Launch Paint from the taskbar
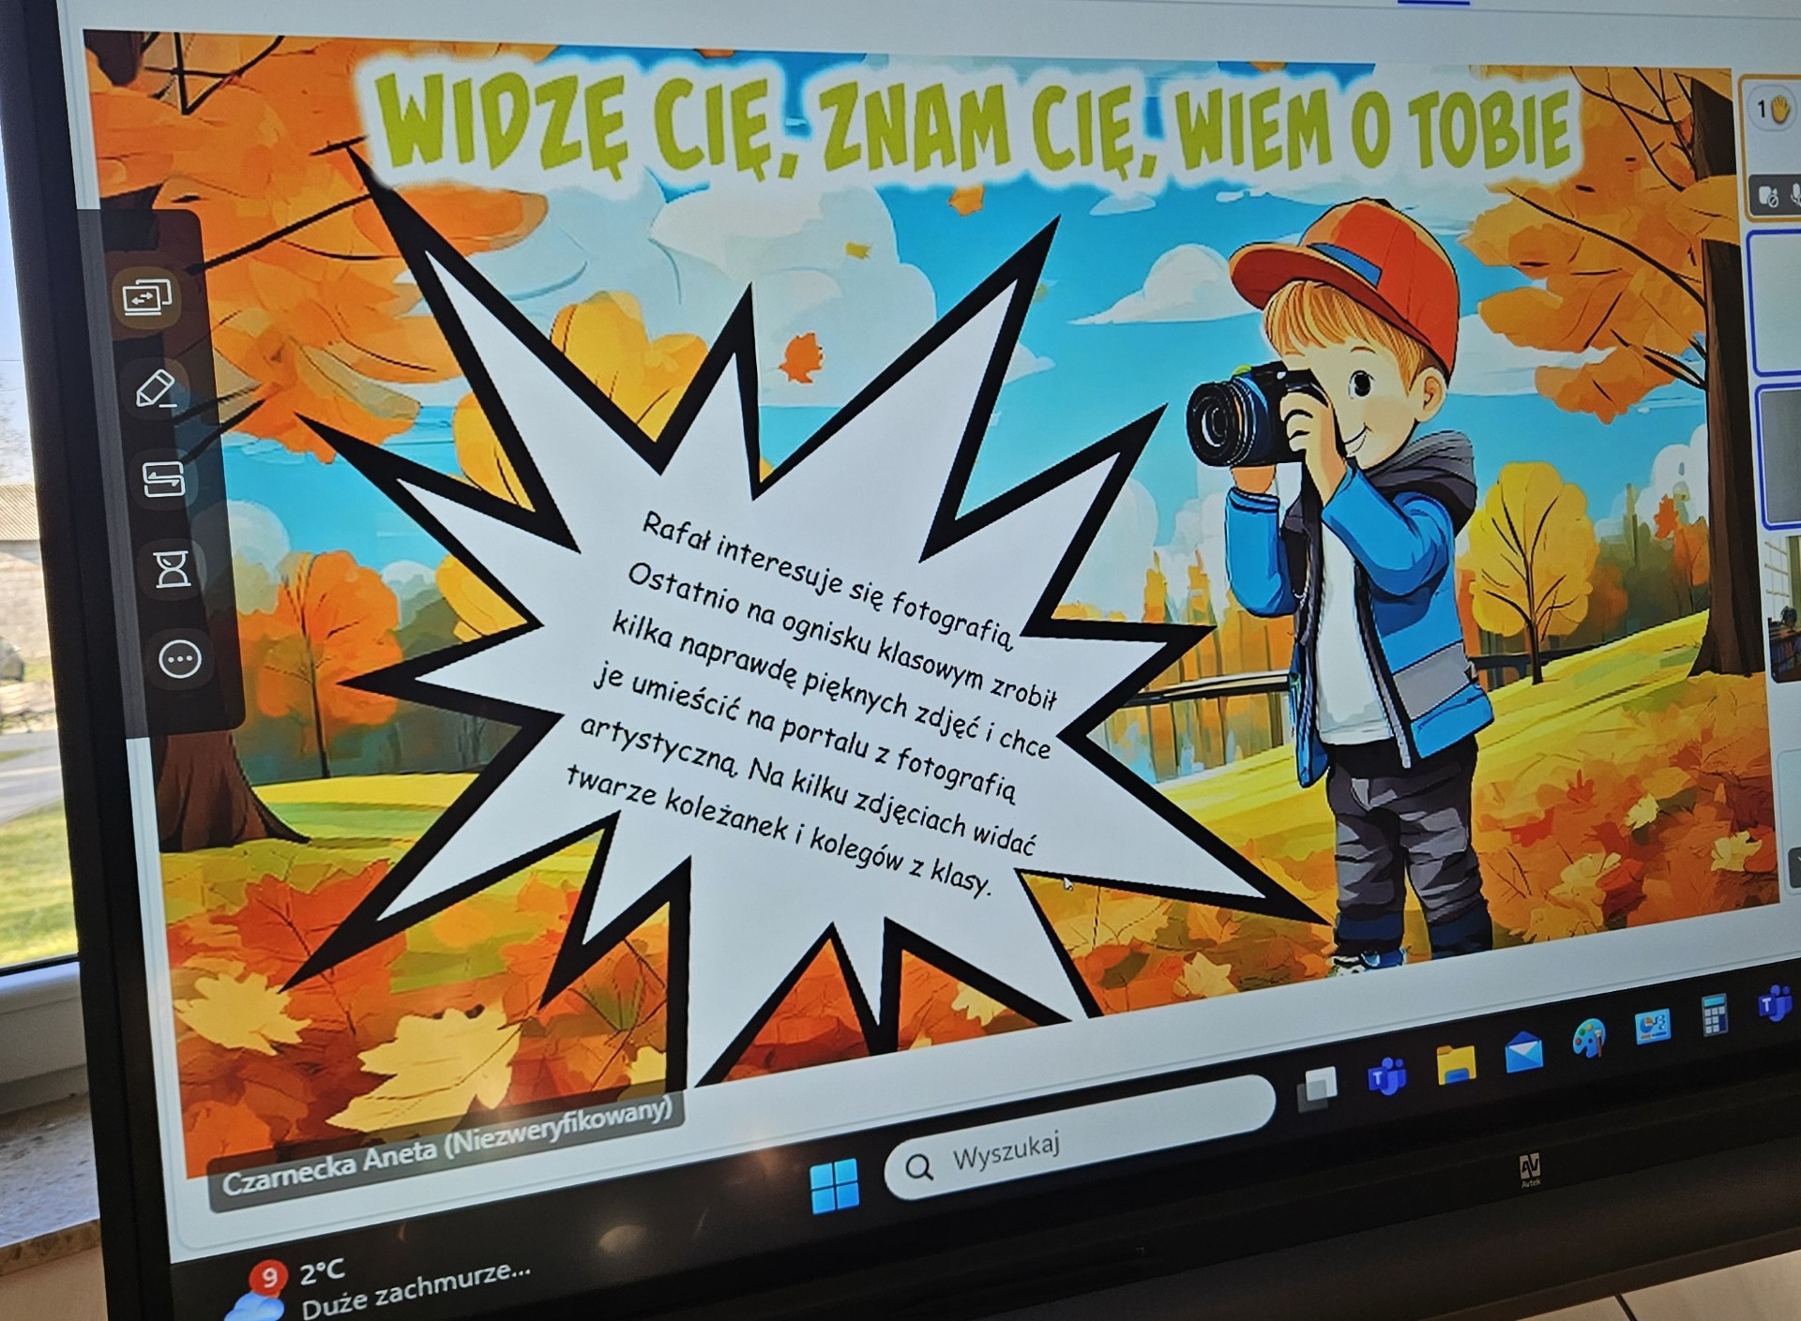This screenshot has width=1801, height=1321. click(x=1588, y=1038)
